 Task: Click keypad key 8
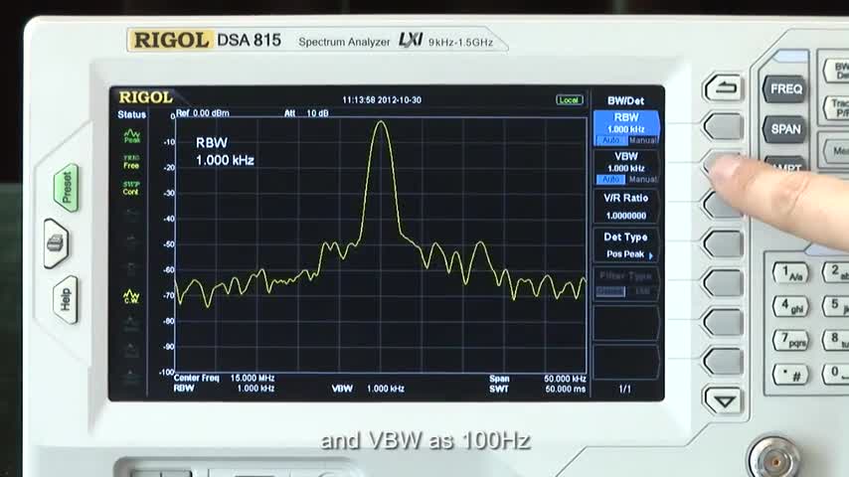click(x=836, y=340)
